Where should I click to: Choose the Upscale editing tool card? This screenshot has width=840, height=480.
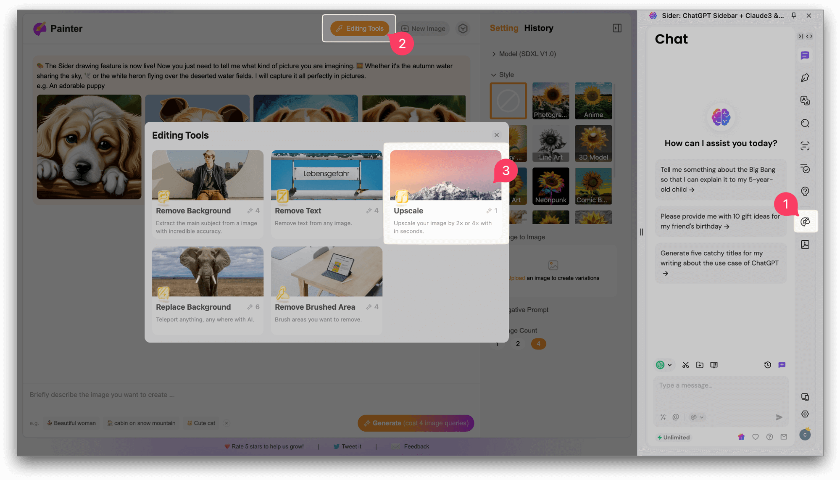click(445, 193)
